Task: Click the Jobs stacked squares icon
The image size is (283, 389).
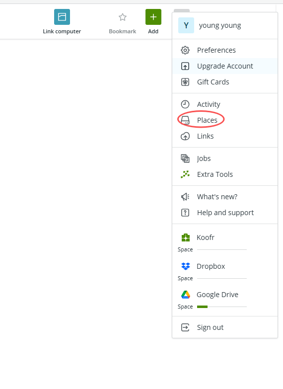Action: 185,158
